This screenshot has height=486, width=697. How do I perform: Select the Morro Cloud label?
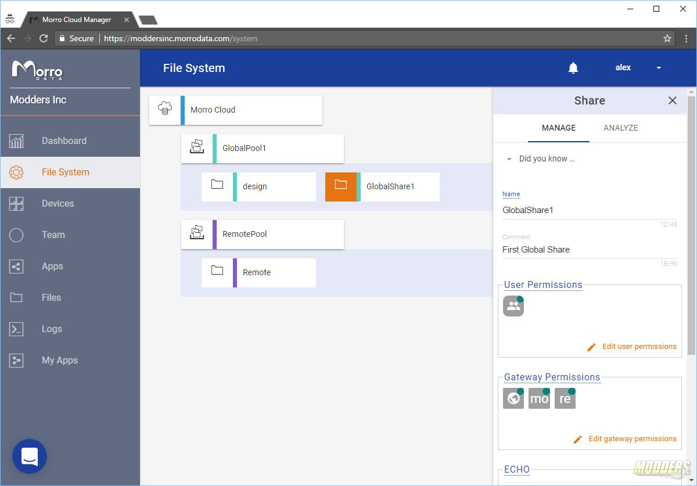pos(213,110)
